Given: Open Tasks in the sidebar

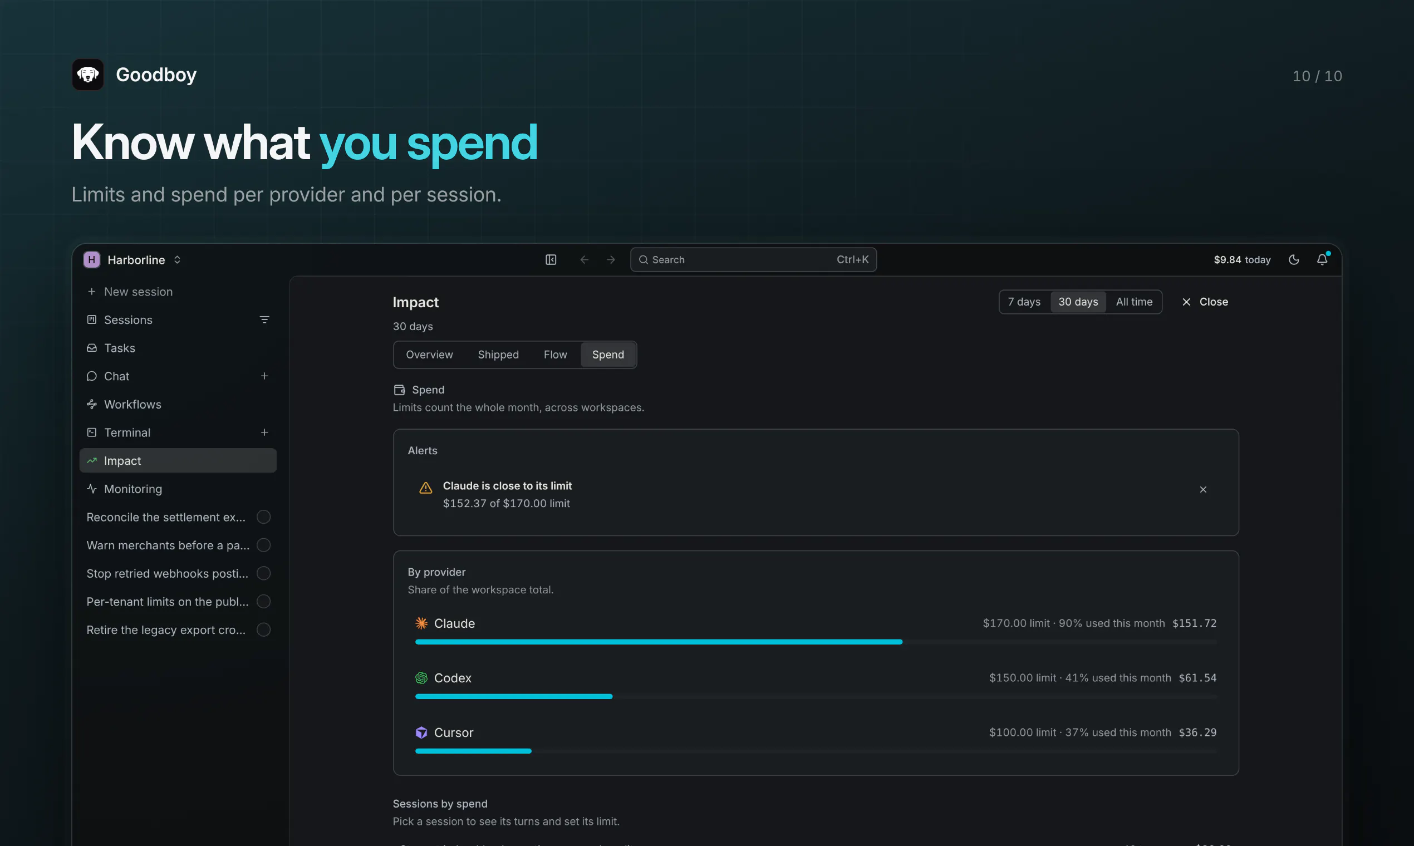Looking at the screenshot, I should click(x=178, y=348).
